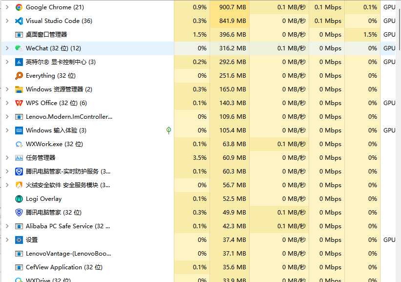Click the 设置 gear icon
The height and width of the screenshot is (282, 401).
(x=19, y=240)
